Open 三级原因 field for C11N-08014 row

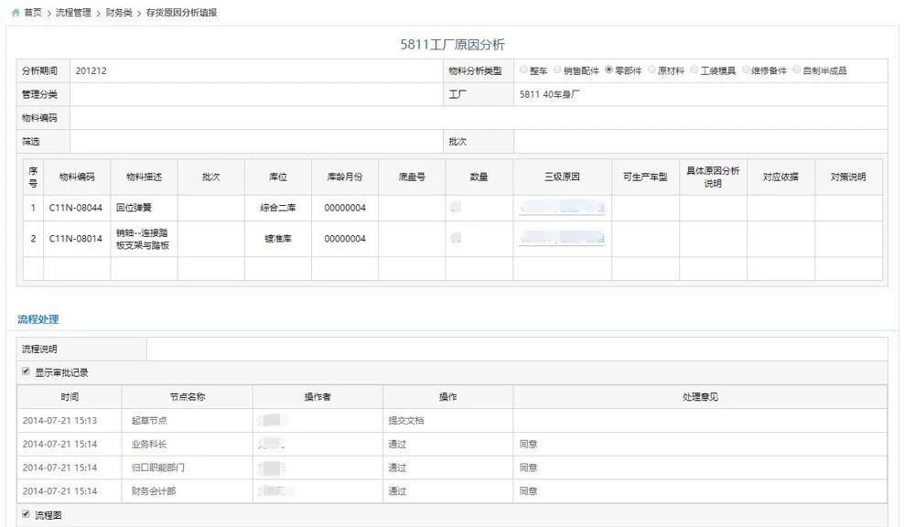tap(562, 239)
